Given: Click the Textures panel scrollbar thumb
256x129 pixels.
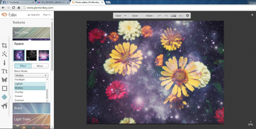Looking at the screenshot, I should [x=52, y=46].
